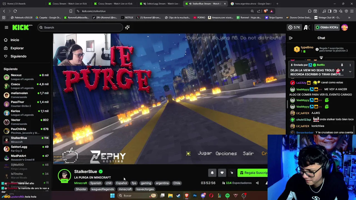Expand the leaderboard arrow below typeBmo
This screenshot has height=200, width=356.
coord(321,58)
